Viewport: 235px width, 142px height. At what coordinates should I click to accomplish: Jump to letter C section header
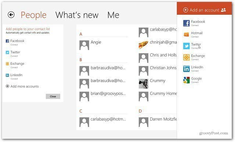click(81, 111)
